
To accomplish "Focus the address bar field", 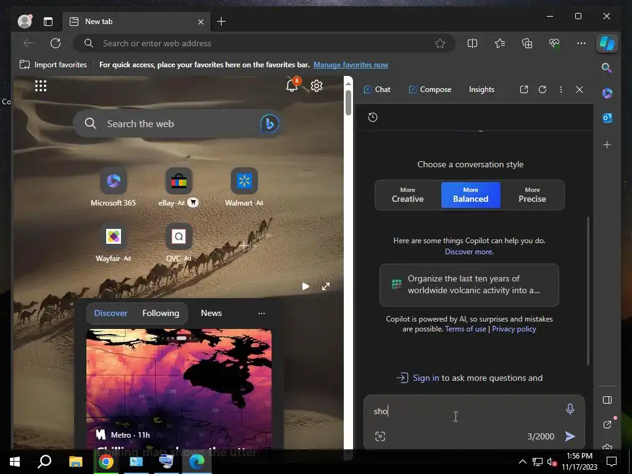I will [x=264, y=43].
